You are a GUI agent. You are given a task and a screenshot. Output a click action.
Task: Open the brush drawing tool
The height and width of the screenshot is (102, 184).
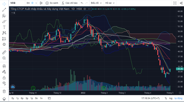(x=4, y=21)
